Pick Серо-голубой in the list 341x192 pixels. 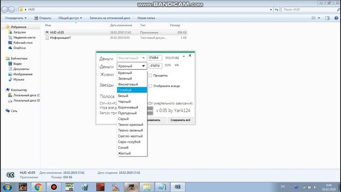point(132,142)
